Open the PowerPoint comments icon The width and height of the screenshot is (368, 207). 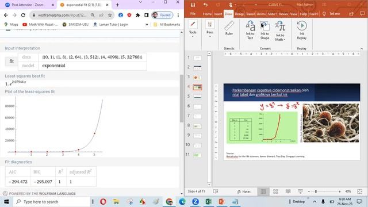[362, 14]
